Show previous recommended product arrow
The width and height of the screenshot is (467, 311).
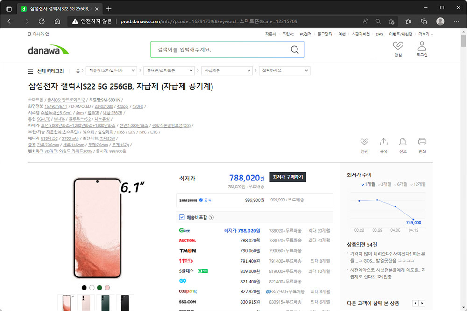point(416,303)
